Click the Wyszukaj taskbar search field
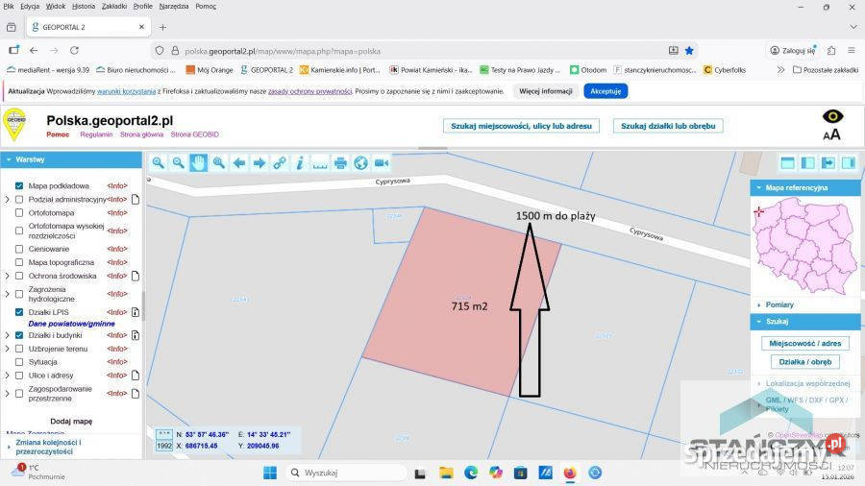This screenshot has height=486, width=865. (346, 473)
